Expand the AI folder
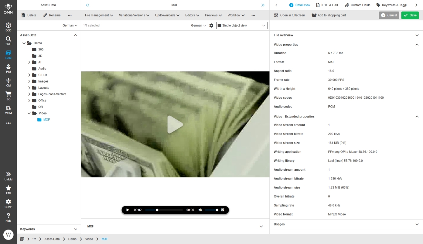 [29, 62]
